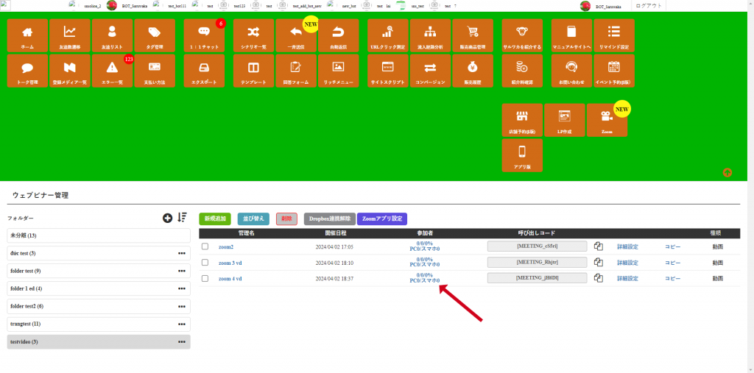754x373 pixels.
Task: Tick the checkbox for zoom2
Action: [205, 246]
